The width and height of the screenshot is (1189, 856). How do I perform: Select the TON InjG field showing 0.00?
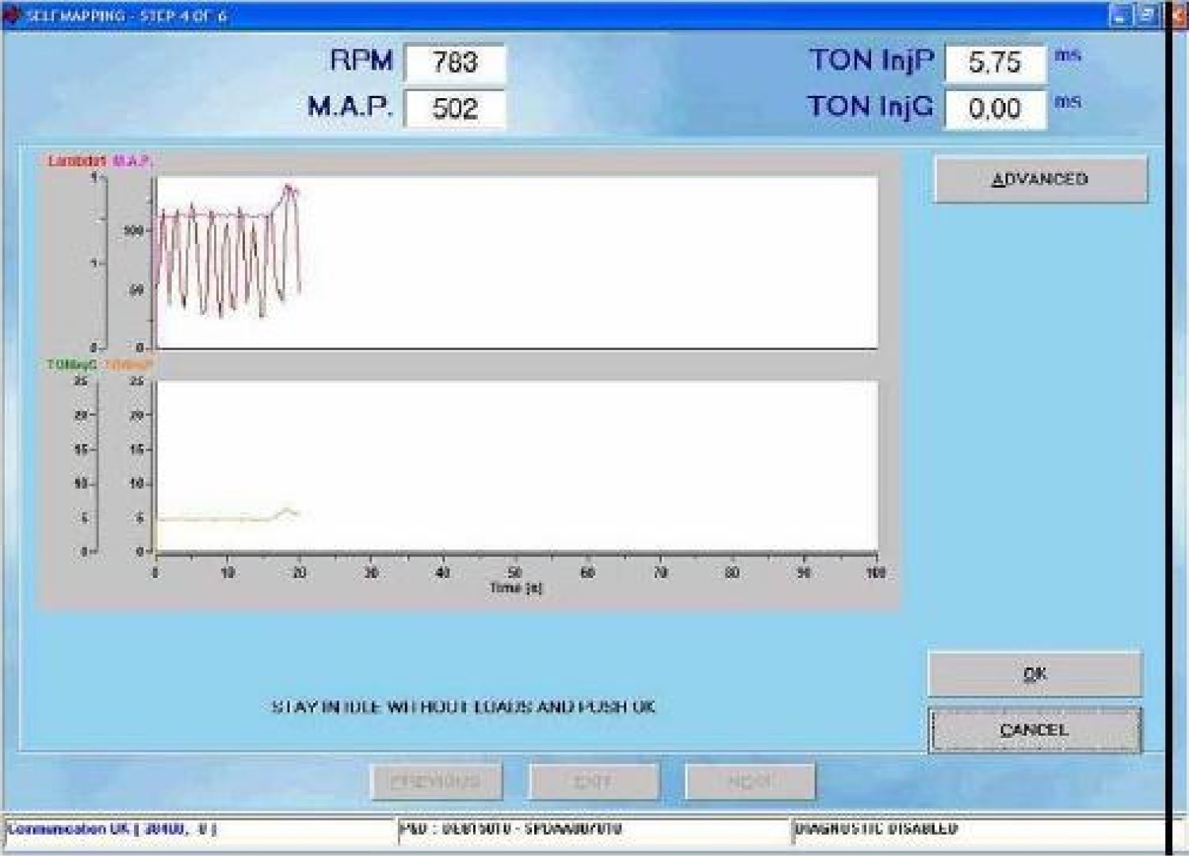[x=995, y=108]
